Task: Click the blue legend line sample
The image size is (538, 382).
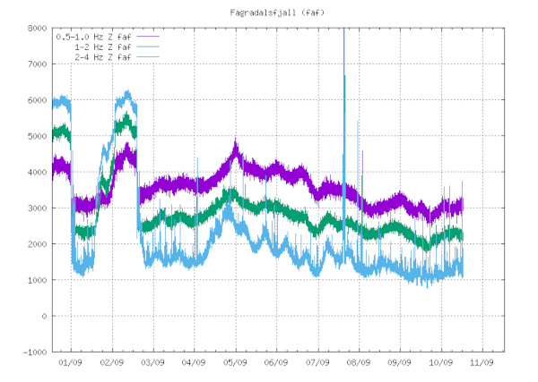Action: coord(149,56)
